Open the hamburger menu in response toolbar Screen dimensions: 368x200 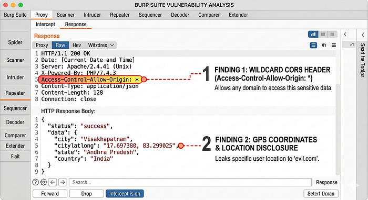(334, 45)
